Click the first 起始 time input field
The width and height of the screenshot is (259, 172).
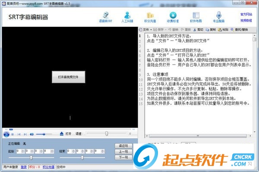pyautogui.click(x=19, y=151)
